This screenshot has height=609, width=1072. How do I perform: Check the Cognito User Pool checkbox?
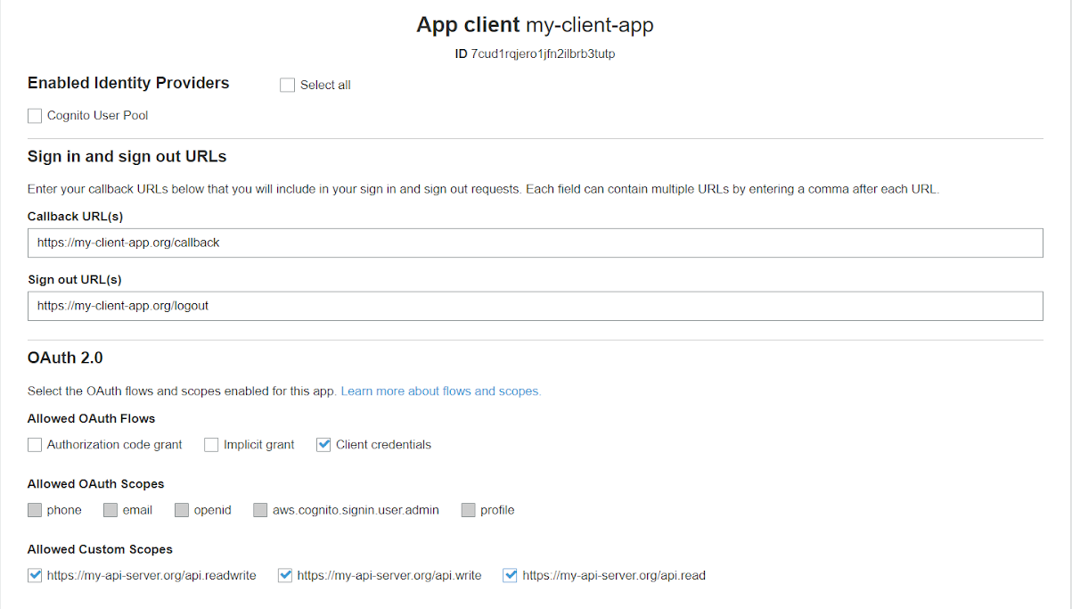34,115
